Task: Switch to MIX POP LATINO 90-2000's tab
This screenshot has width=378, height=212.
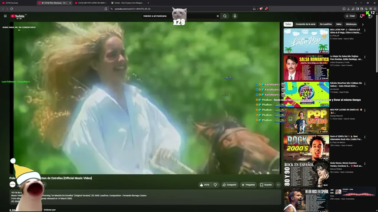Action: (x=91, y=3)
